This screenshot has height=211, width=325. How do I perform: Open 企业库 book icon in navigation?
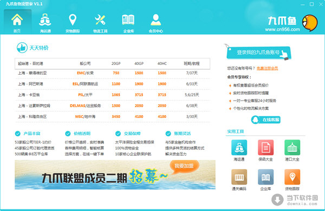click(x=128, y=22)
